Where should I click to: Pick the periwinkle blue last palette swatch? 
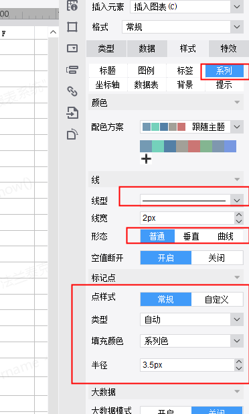point(230,146)
